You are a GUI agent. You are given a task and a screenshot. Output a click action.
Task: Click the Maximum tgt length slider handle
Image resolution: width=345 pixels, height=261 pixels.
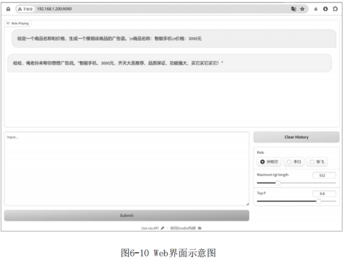278,183
